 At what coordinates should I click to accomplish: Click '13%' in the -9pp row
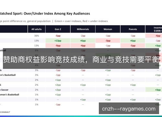click(x=37, y=46)
